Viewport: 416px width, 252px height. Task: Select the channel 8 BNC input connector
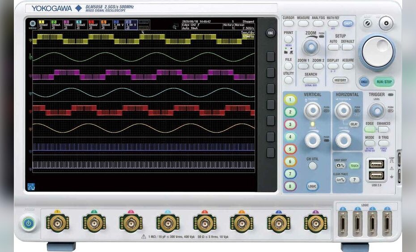point(315,224)
